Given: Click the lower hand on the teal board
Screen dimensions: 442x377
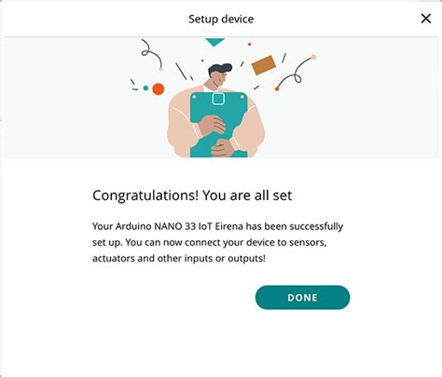Looking at the screenshot, I should 222,148.
